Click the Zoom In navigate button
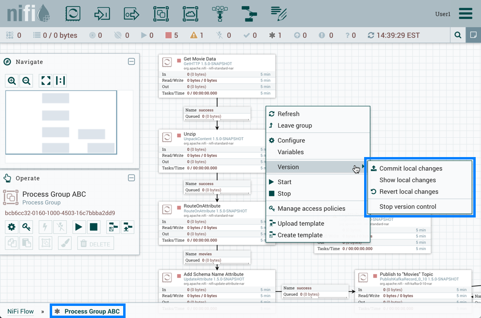This screenshot has width=481, height=318. (x=12, y=81)
